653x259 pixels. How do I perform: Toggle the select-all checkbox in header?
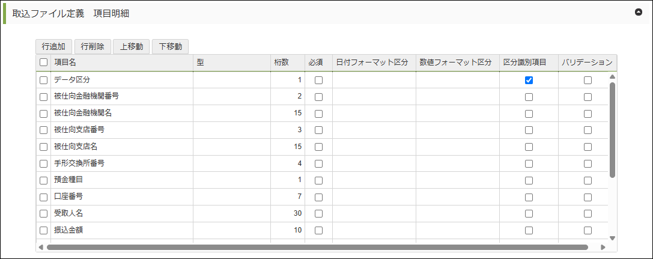click(43, 62)
